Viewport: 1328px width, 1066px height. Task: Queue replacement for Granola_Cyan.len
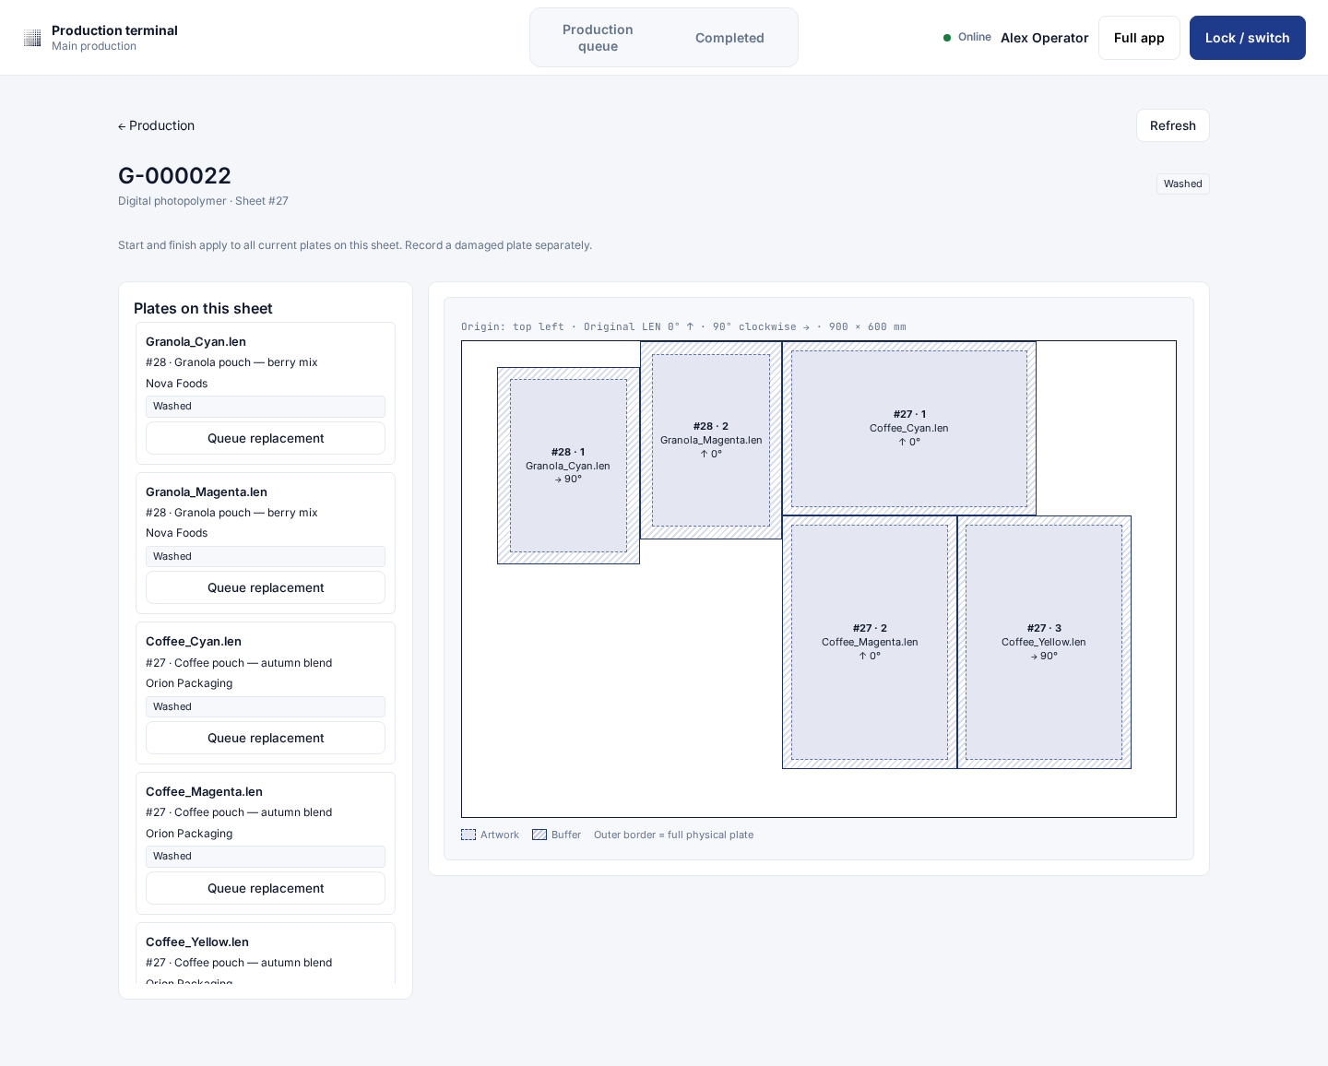pyautogui.click(x=266, y=438)
